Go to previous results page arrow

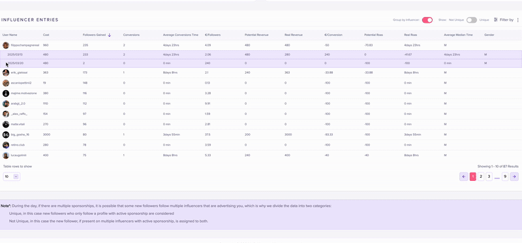point(464,176)
